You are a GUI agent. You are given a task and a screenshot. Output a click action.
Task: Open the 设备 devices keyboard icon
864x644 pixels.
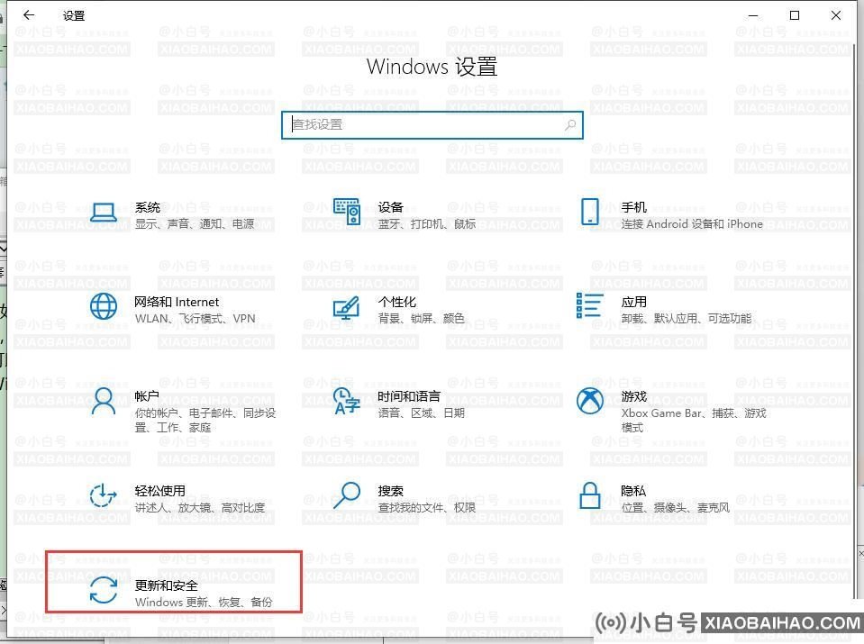click(x=347, y=212)
